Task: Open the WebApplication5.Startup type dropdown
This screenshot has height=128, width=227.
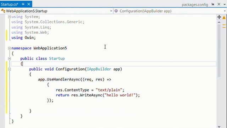Action: (x=111, y=11)
